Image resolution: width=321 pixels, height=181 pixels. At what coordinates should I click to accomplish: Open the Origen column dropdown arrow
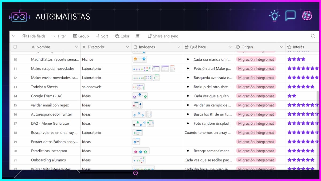(x=281, y=47)
